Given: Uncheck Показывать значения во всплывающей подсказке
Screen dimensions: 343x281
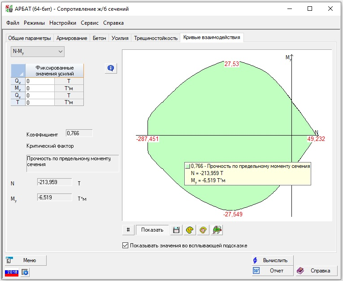Looking at the screenshot, I should 126,246.
